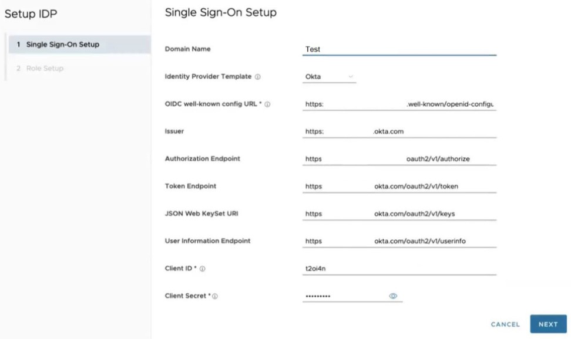Click the Domain Name field
This screenshot has width=571, height=339.
point(399,49)
